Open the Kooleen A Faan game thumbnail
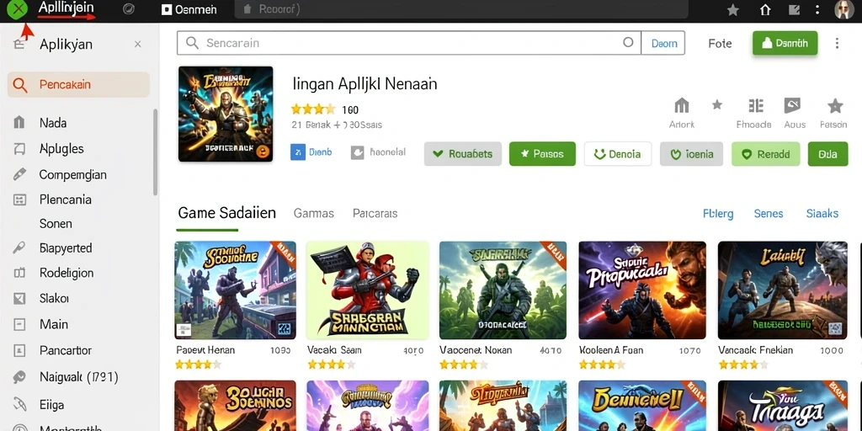This screenshot has width=862, height=431. click(x=642, y=290)
